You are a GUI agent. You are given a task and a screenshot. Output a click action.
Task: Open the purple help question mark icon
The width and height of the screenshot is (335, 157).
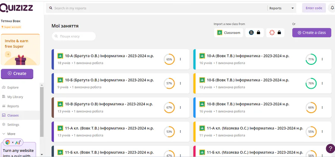330,149
